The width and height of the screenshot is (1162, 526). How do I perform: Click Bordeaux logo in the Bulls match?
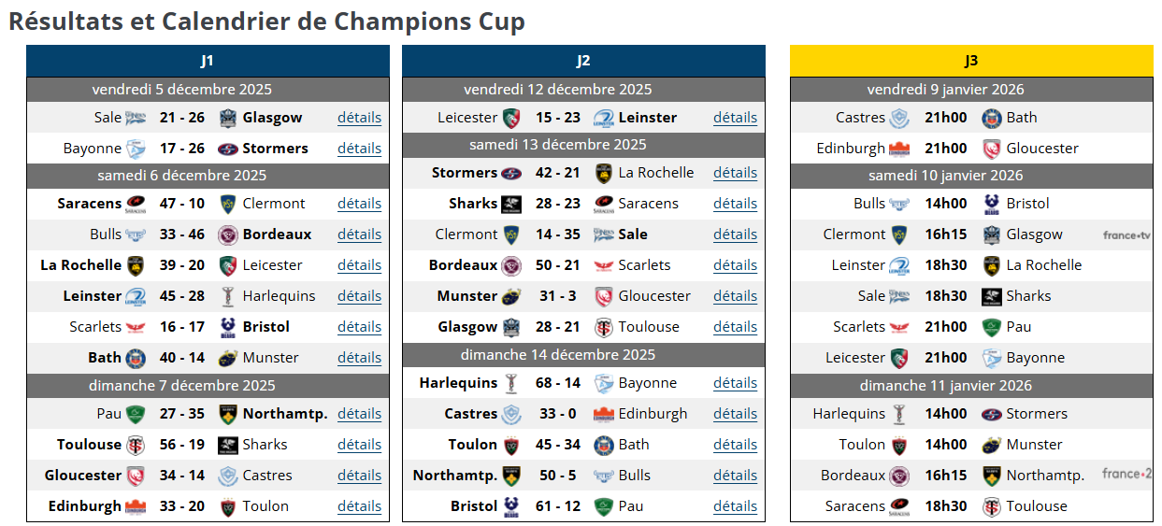point(227,235)
